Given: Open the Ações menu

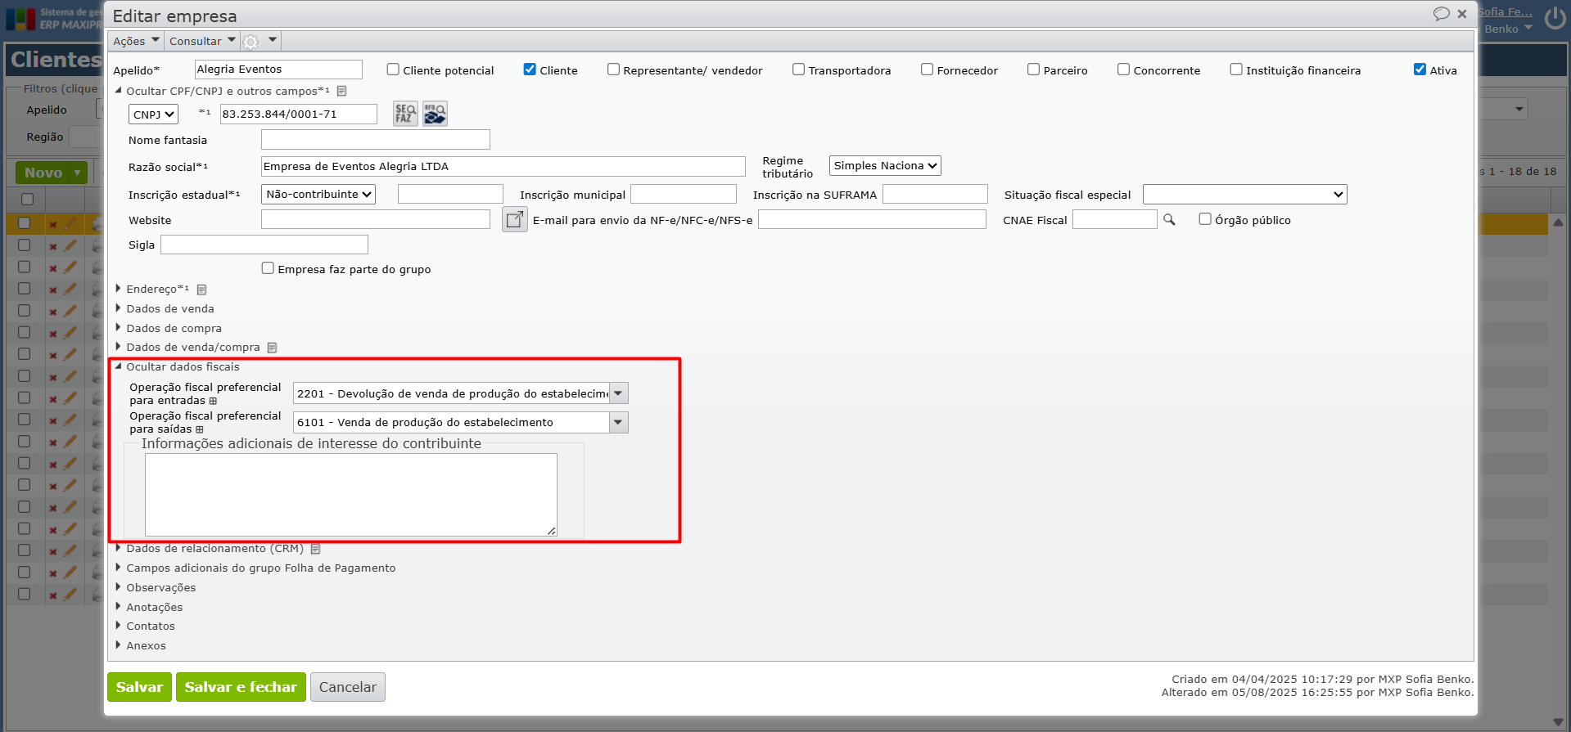Looking at the screenshot, I should point(136,41).
